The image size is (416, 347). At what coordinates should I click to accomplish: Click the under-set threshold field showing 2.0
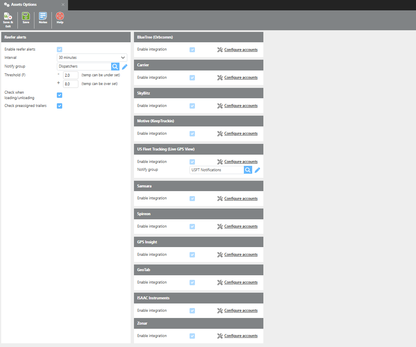(71, 75)
